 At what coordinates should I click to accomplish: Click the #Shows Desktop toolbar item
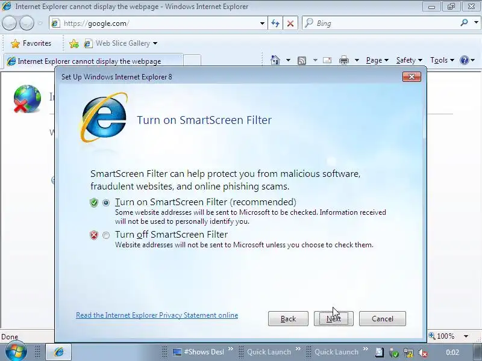coord(199,352)
